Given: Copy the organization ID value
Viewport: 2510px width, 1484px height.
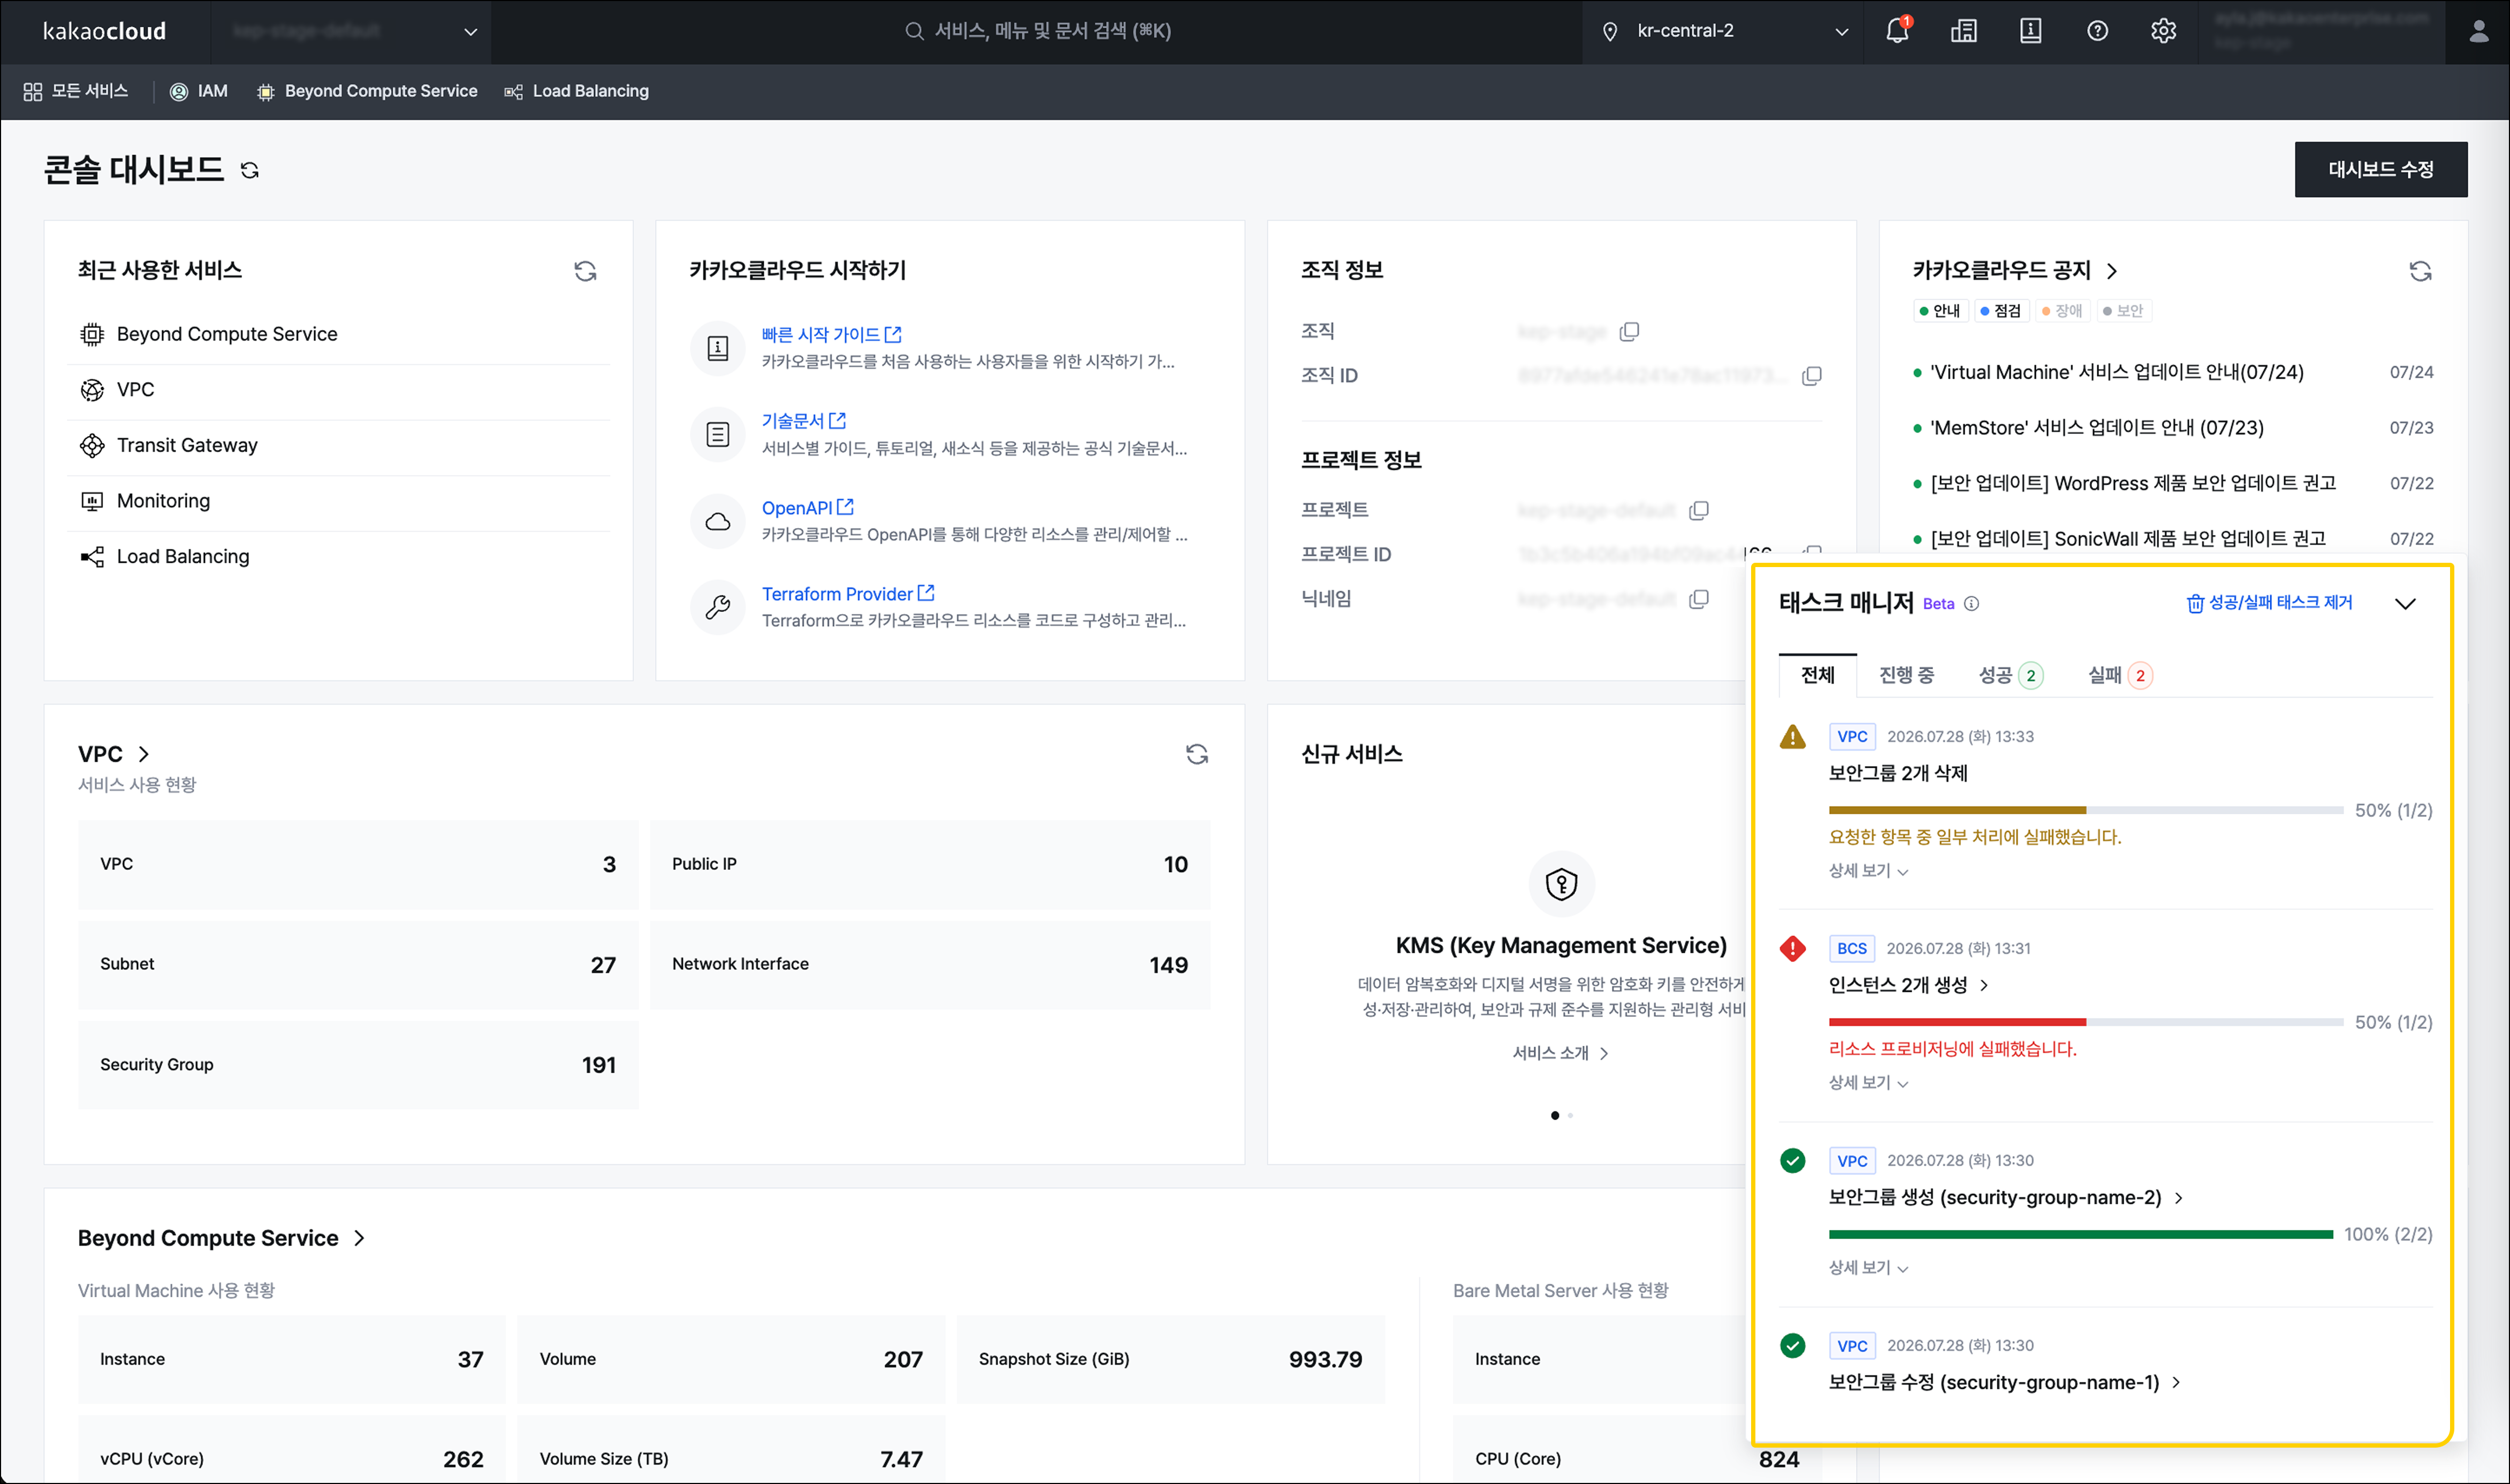Looking at the screenshot, I should click(1812, 376).
